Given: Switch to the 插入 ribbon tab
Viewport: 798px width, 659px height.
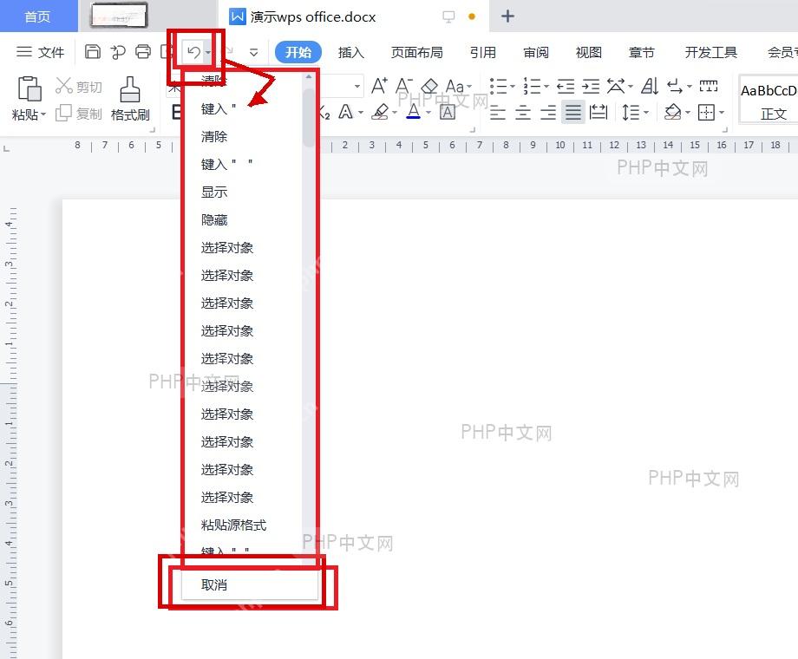Looking at the screenshot, I should click(x=351, y=52).
